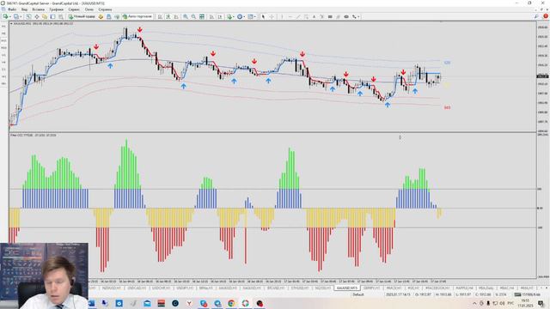Switch to the #FACEBOOK,H1 chart tab
The width and height of the screenshot is (550, 309).
pyautogui.click(x=437, y=288)
